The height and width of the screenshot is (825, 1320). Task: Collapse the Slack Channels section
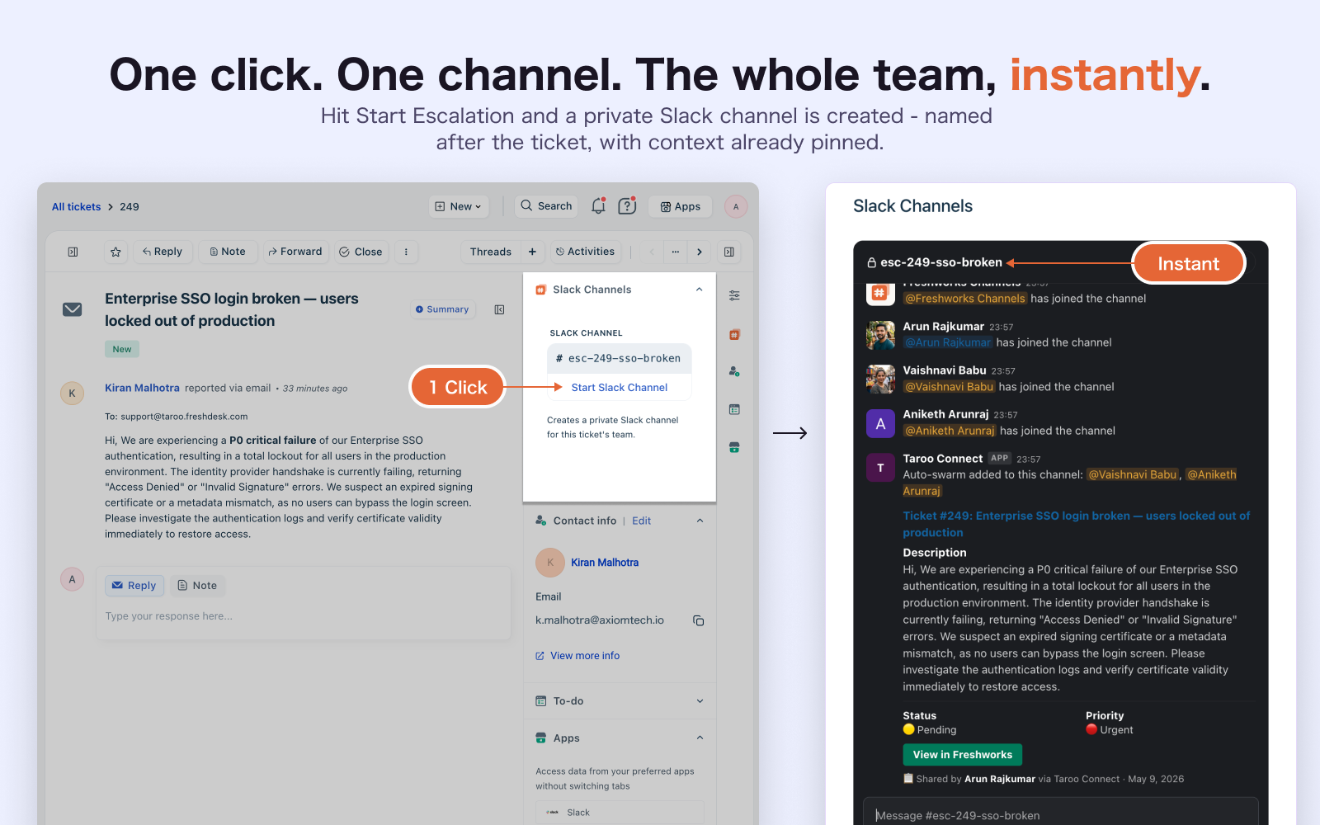[699, 290]
